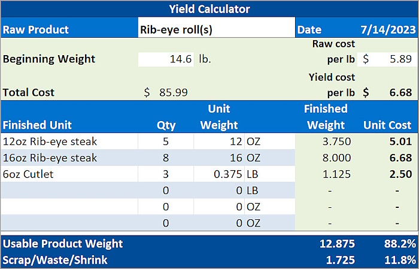Click the total cost amount 85.99
This screenshot has width=419, height=269.
[166, 92]
